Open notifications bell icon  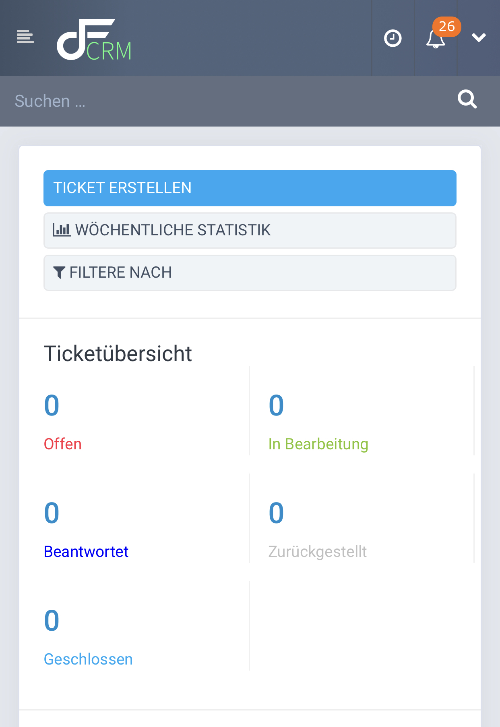[x=436, y=39]
